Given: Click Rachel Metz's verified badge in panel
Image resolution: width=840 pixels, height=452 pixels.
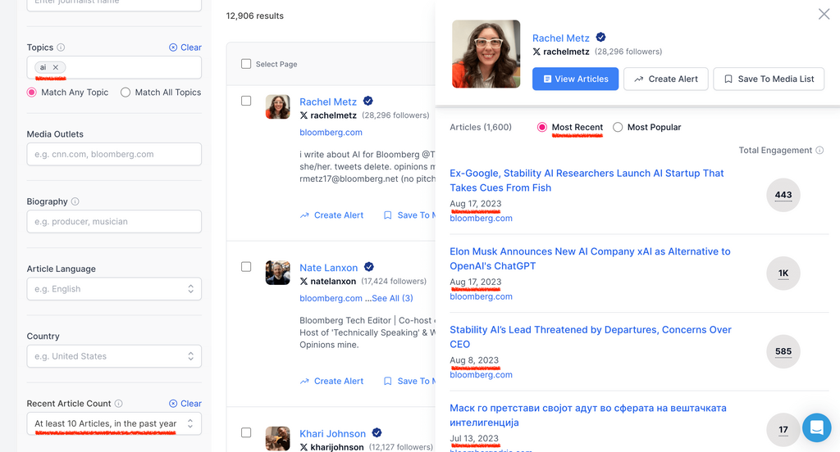Looking at the screenshot, I should (x=600, y=38).
